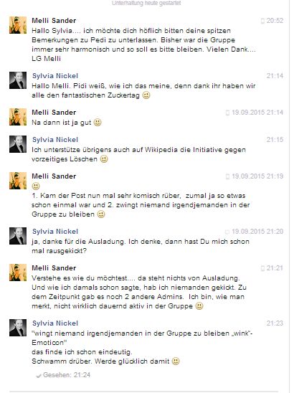Image resolution: width=294 pixels, height=393 pixels.
Task: Click Melli Sander's avatar on the 21:21 message
Action: (18, 273)
